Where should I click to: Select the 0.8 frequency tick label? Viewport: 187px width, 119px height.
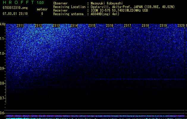point(2,83)
